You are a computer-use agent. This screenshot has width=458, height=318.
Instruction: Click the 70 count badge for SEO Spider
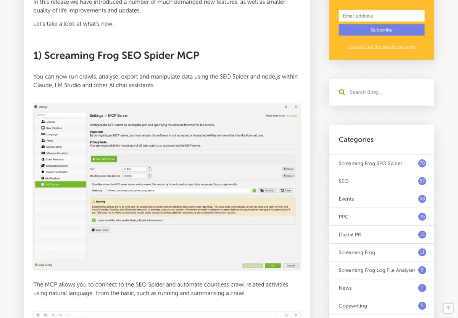422,163
